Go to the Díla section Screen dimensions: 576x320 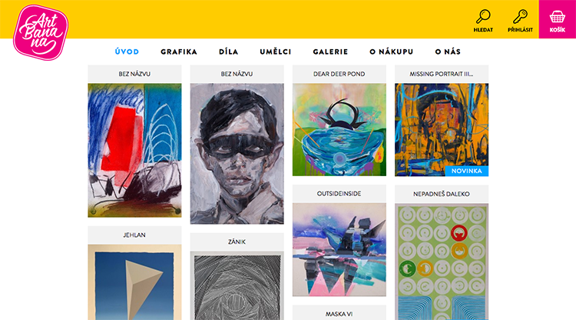pyautogui.click(x=229, y=52)
